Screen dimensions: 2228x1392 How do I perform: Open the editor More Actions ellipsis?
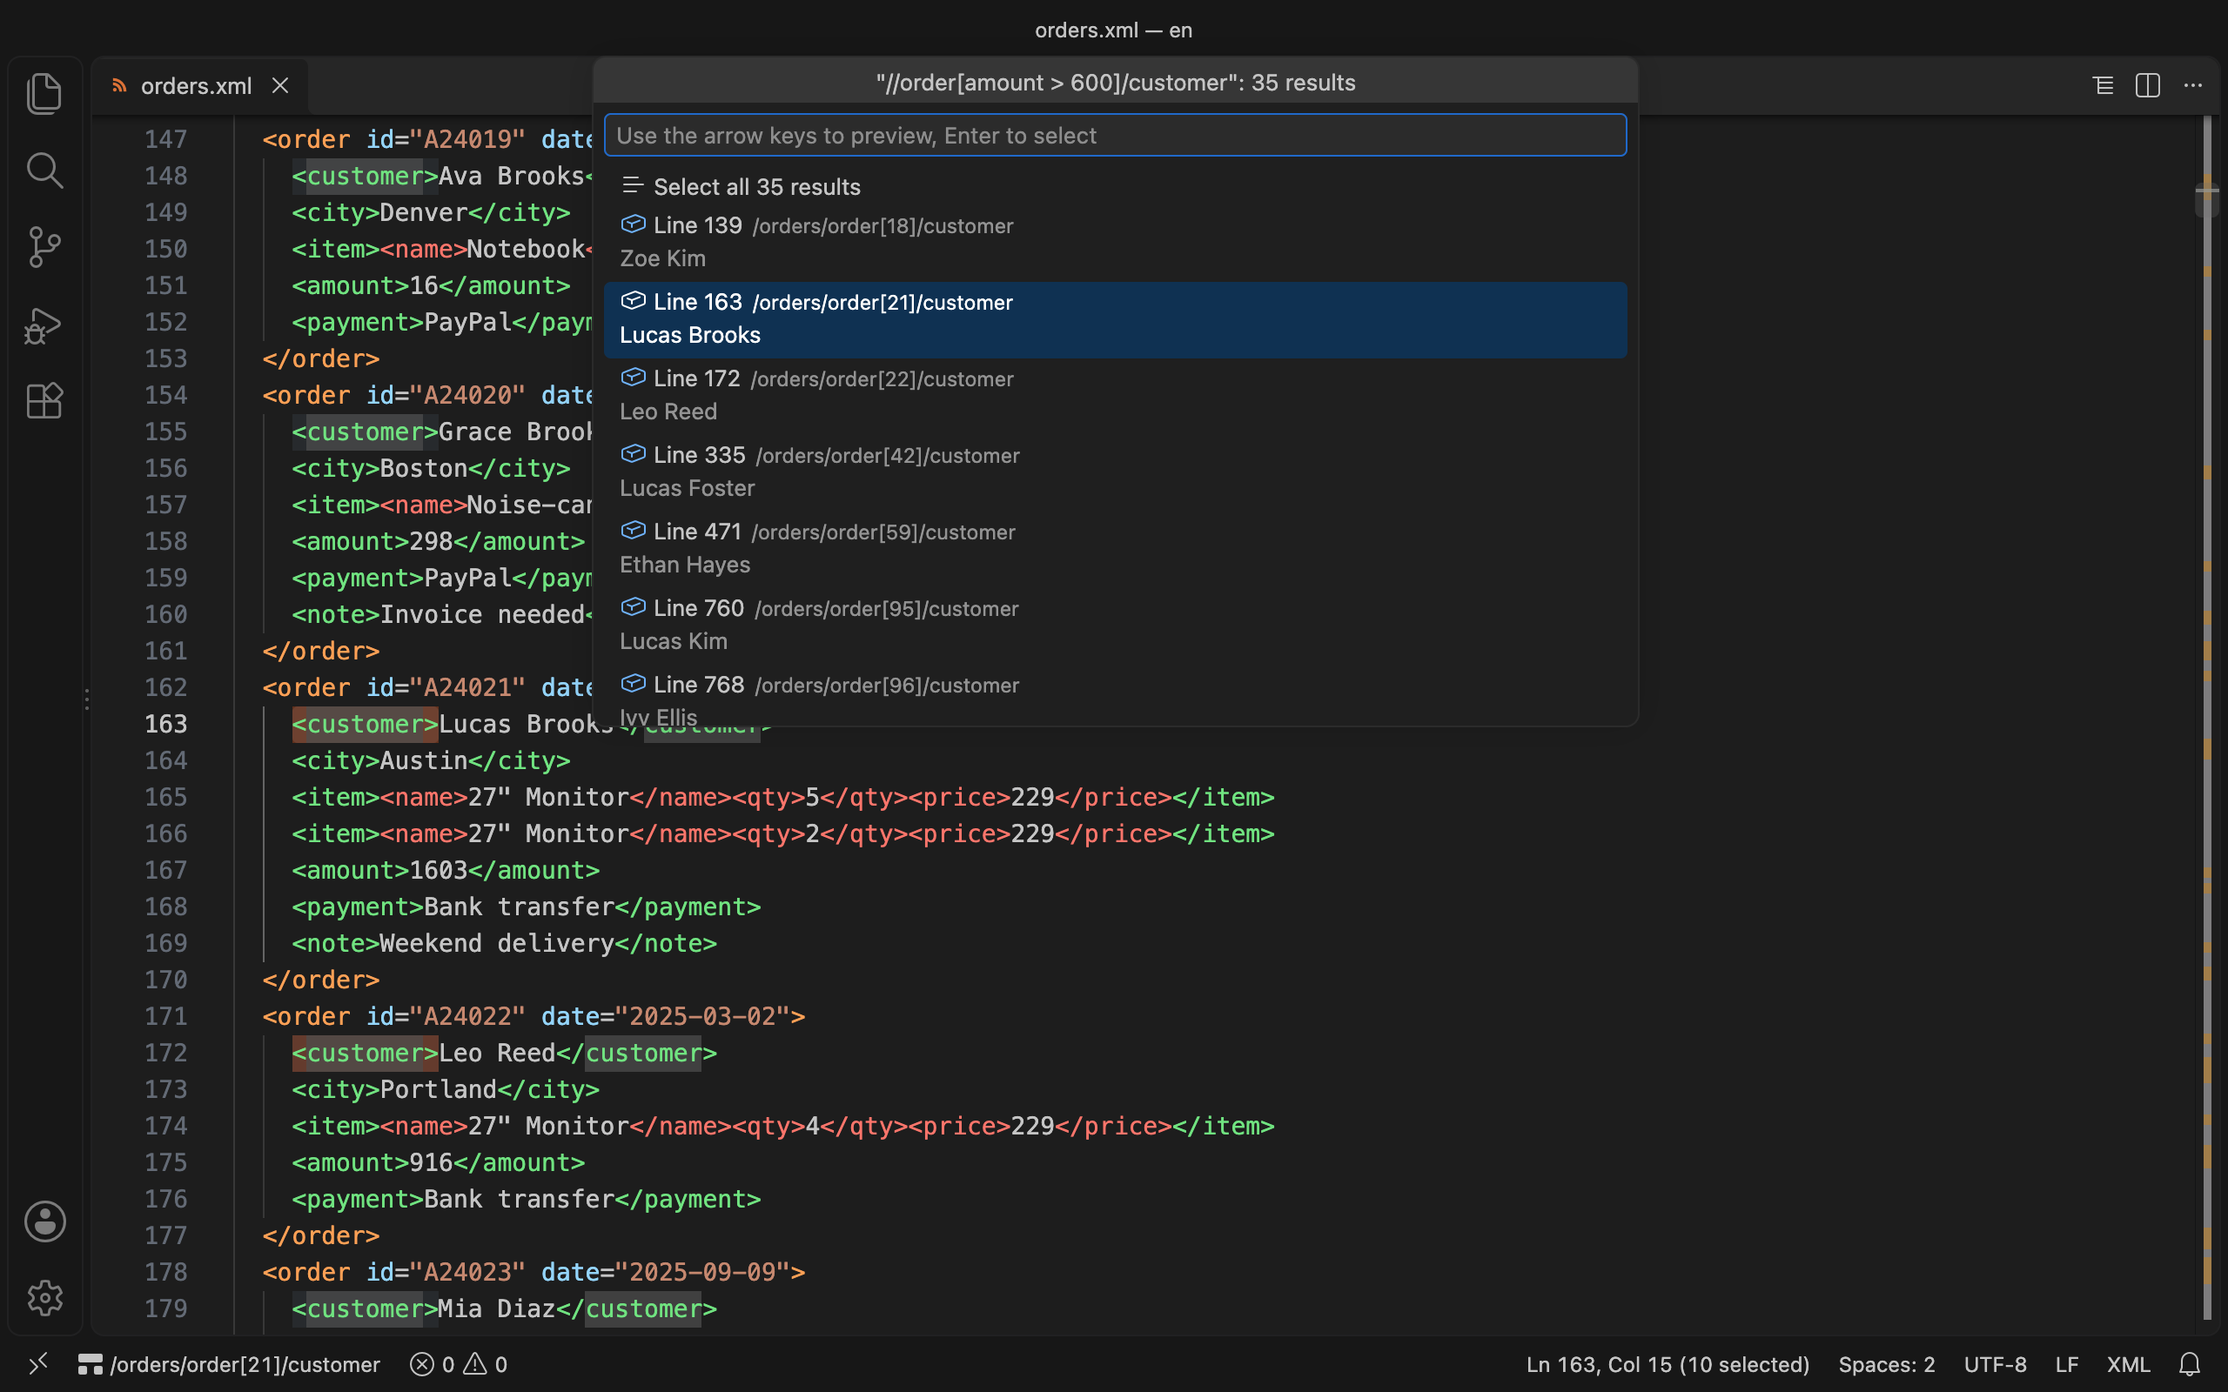[2193, 85]
